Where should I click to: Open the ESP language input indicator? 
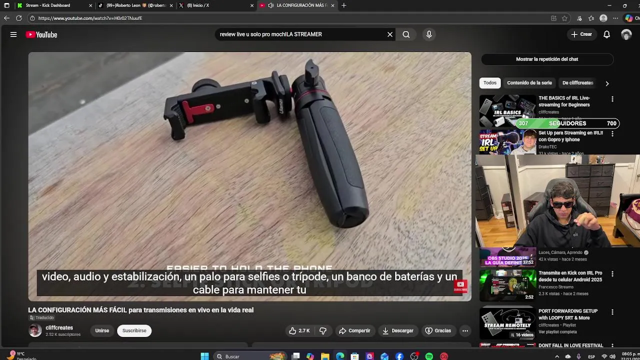591,356
